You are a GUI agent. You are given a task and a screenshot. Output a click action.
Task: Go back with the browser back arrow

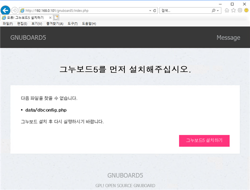(x=5, y=11)
